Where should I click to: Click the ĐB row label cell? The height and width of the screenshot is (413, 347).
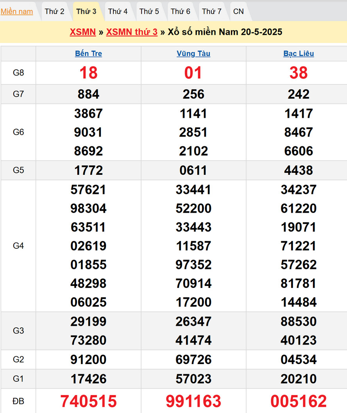18,401
